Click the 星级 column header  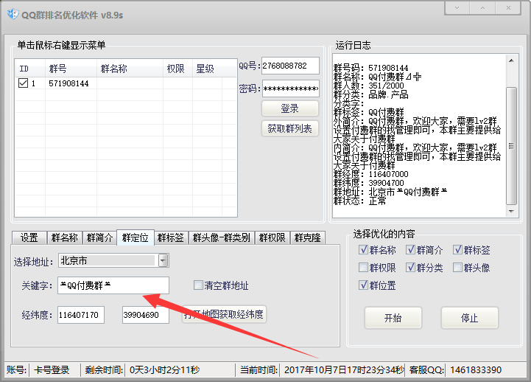tap(207, 69)
